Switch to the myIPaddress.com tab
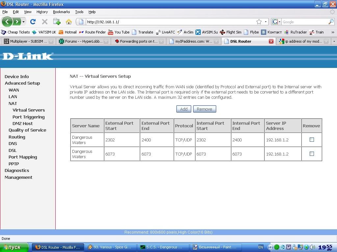This screenshot has width=337, height=252. click(x=194, y=41)
